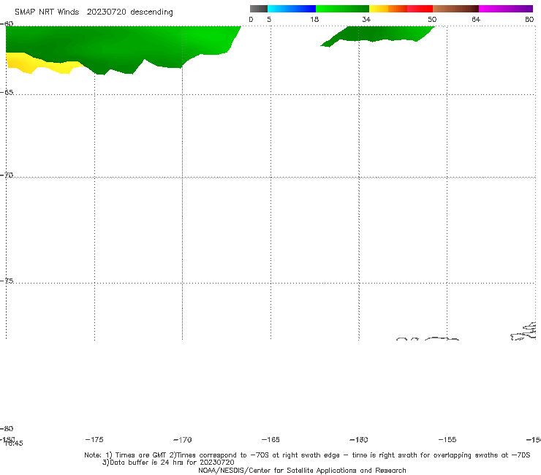This screenshot has width=541, height=475.
Task: Click the latitude label '-70'
Action: (x=7, y=175)
